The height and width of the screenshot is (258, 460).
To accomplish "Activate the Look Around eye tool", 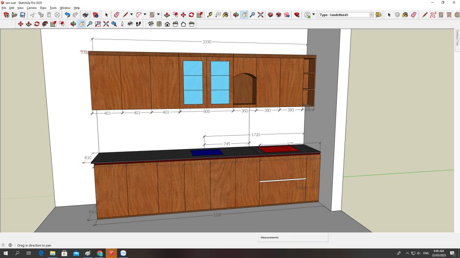I will [x=130, y=24].
